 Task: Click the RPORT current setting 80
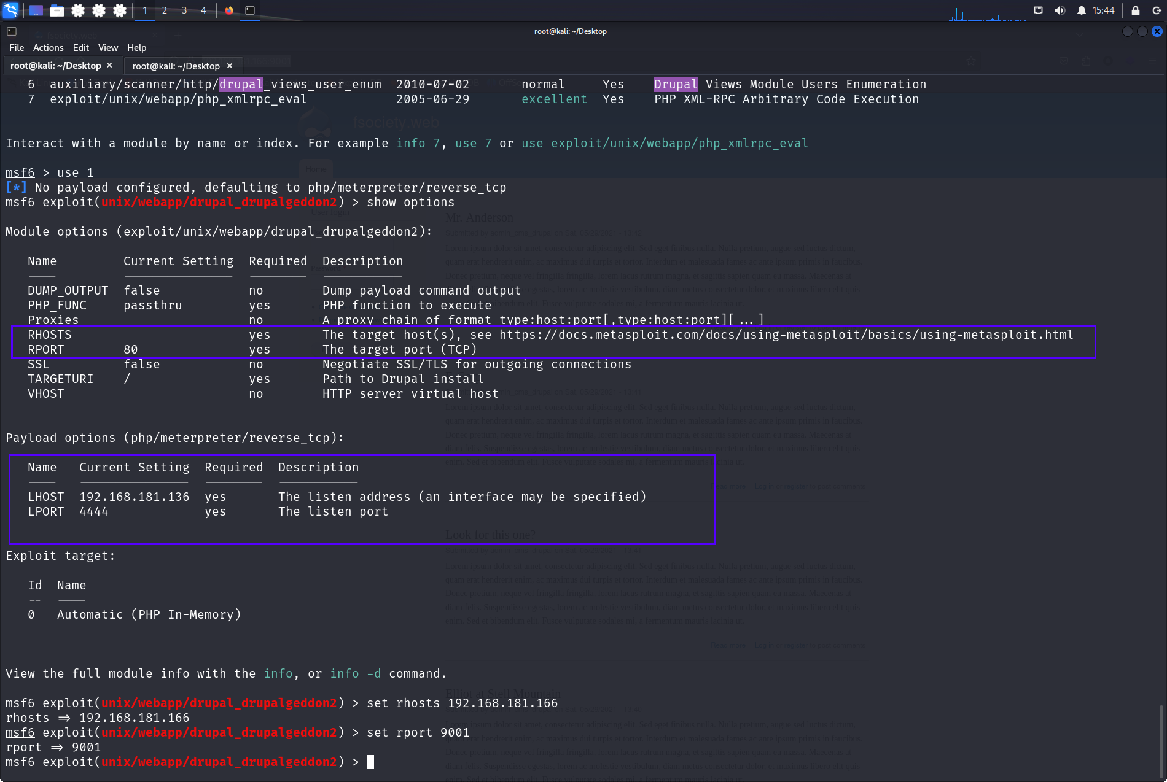pyautogui.click(x=131, y=349)
